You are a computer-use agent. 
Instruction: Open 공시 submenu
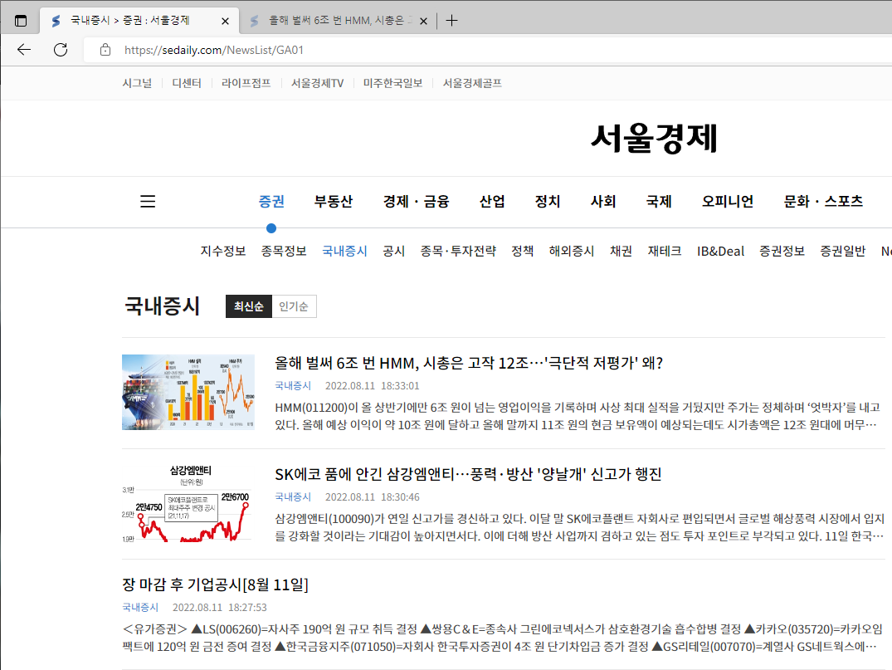[393, 251]
